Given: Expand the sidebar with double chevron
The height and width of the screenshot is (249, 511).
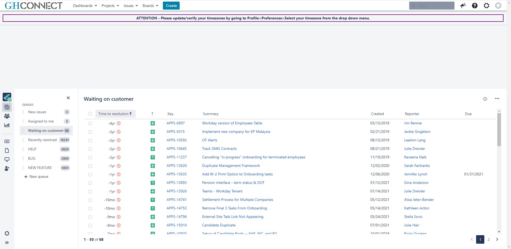Looking at the screenshot, I should click(x=7, y=243).
